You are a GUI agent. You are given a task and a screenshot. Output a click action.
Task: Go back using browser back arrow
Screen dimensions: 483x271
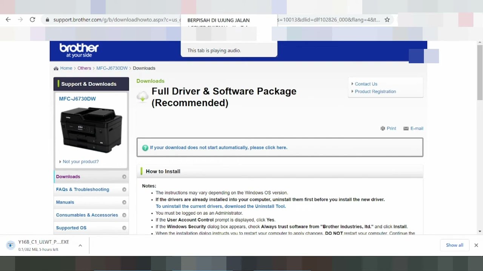coord(8,20)
